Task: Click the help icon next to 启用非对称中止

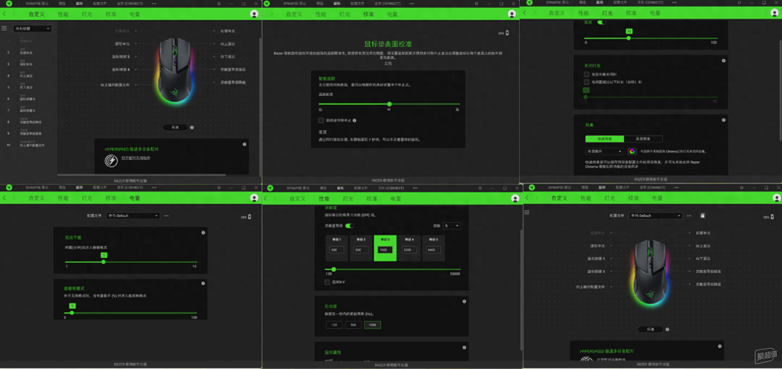Action: point(354,120)
